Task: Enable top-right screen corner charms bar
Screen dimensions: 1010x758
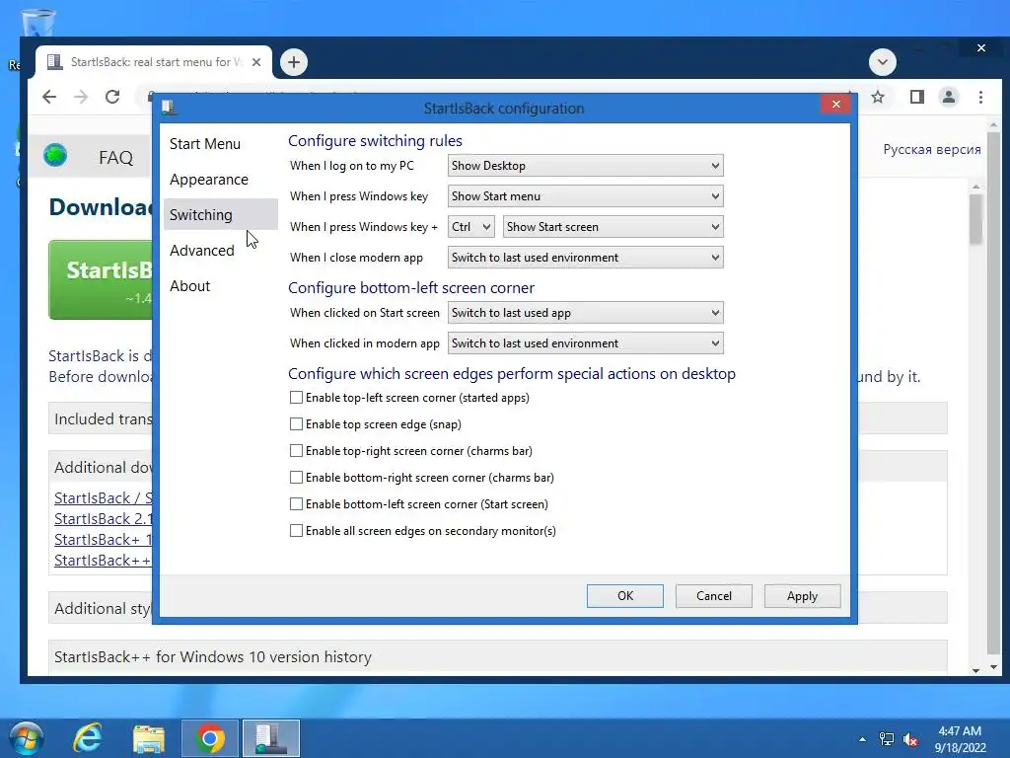Action: (296, 450)
